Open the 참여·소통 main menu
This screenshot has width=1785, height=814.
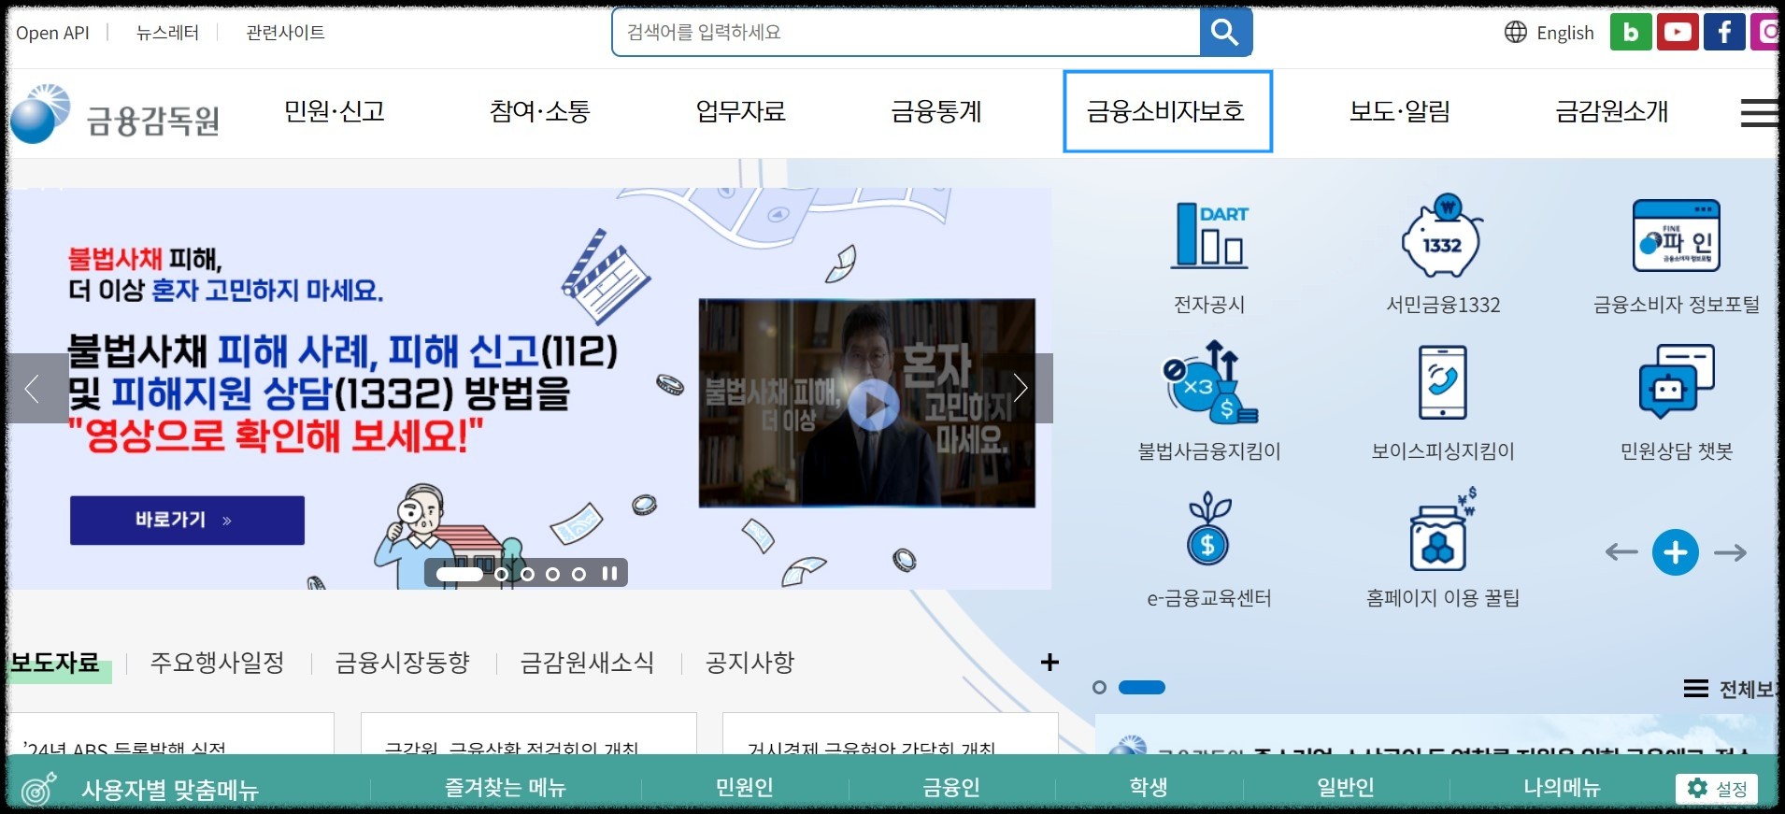click(539, 111)
